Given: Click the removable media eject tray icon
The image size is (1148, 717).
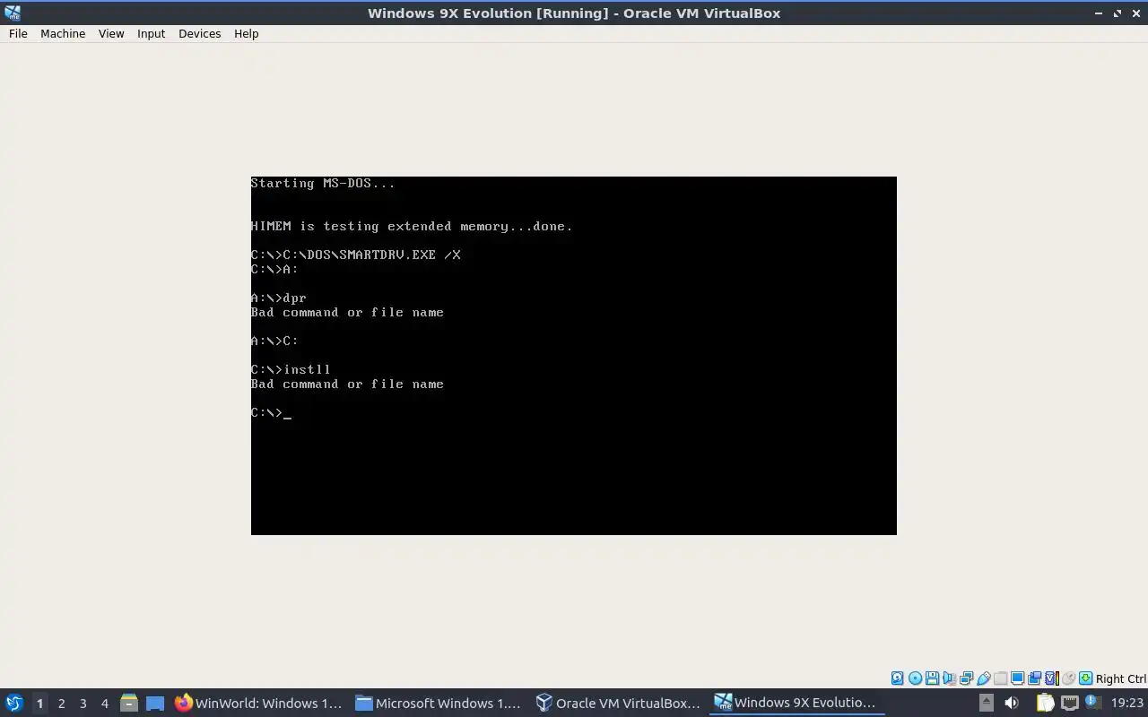Looking at the screenshot, I should (x=987, y=703).
